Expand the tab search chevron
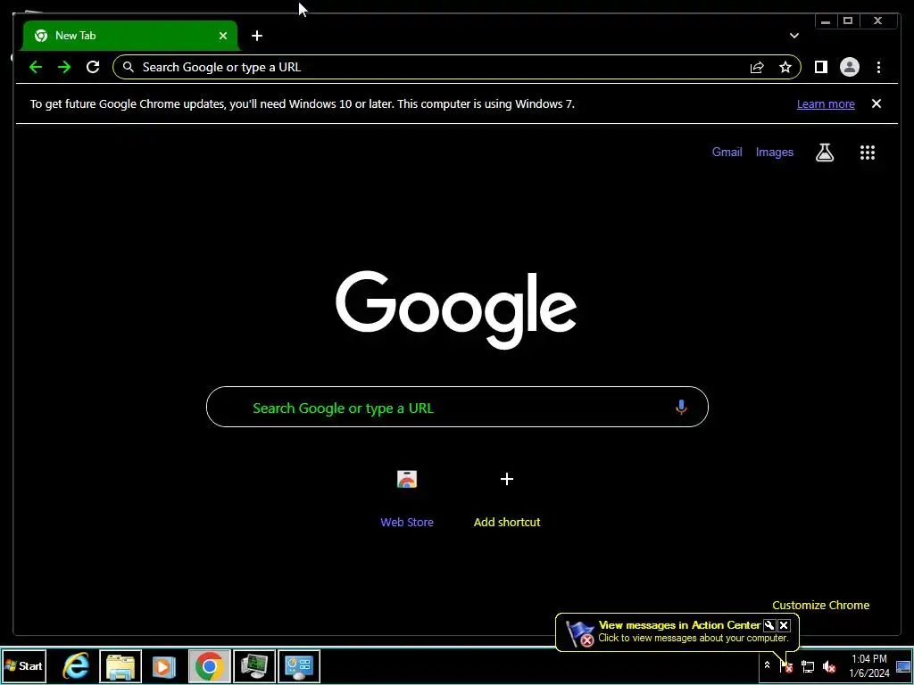The height and width of the screenshot is (685, 914). click(x=794, y=36)
